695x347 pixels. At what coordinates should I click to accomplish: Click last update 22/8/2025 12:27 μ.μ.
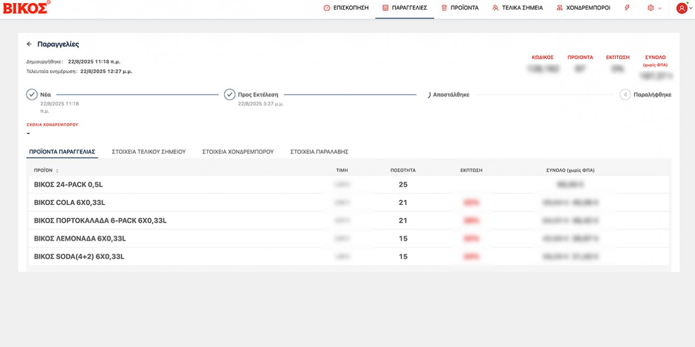(x=106, y=71)
